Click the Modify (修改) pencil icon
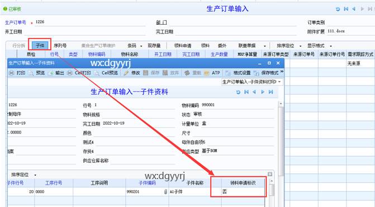This screenshot has width=375, height=207. point(126,73)
